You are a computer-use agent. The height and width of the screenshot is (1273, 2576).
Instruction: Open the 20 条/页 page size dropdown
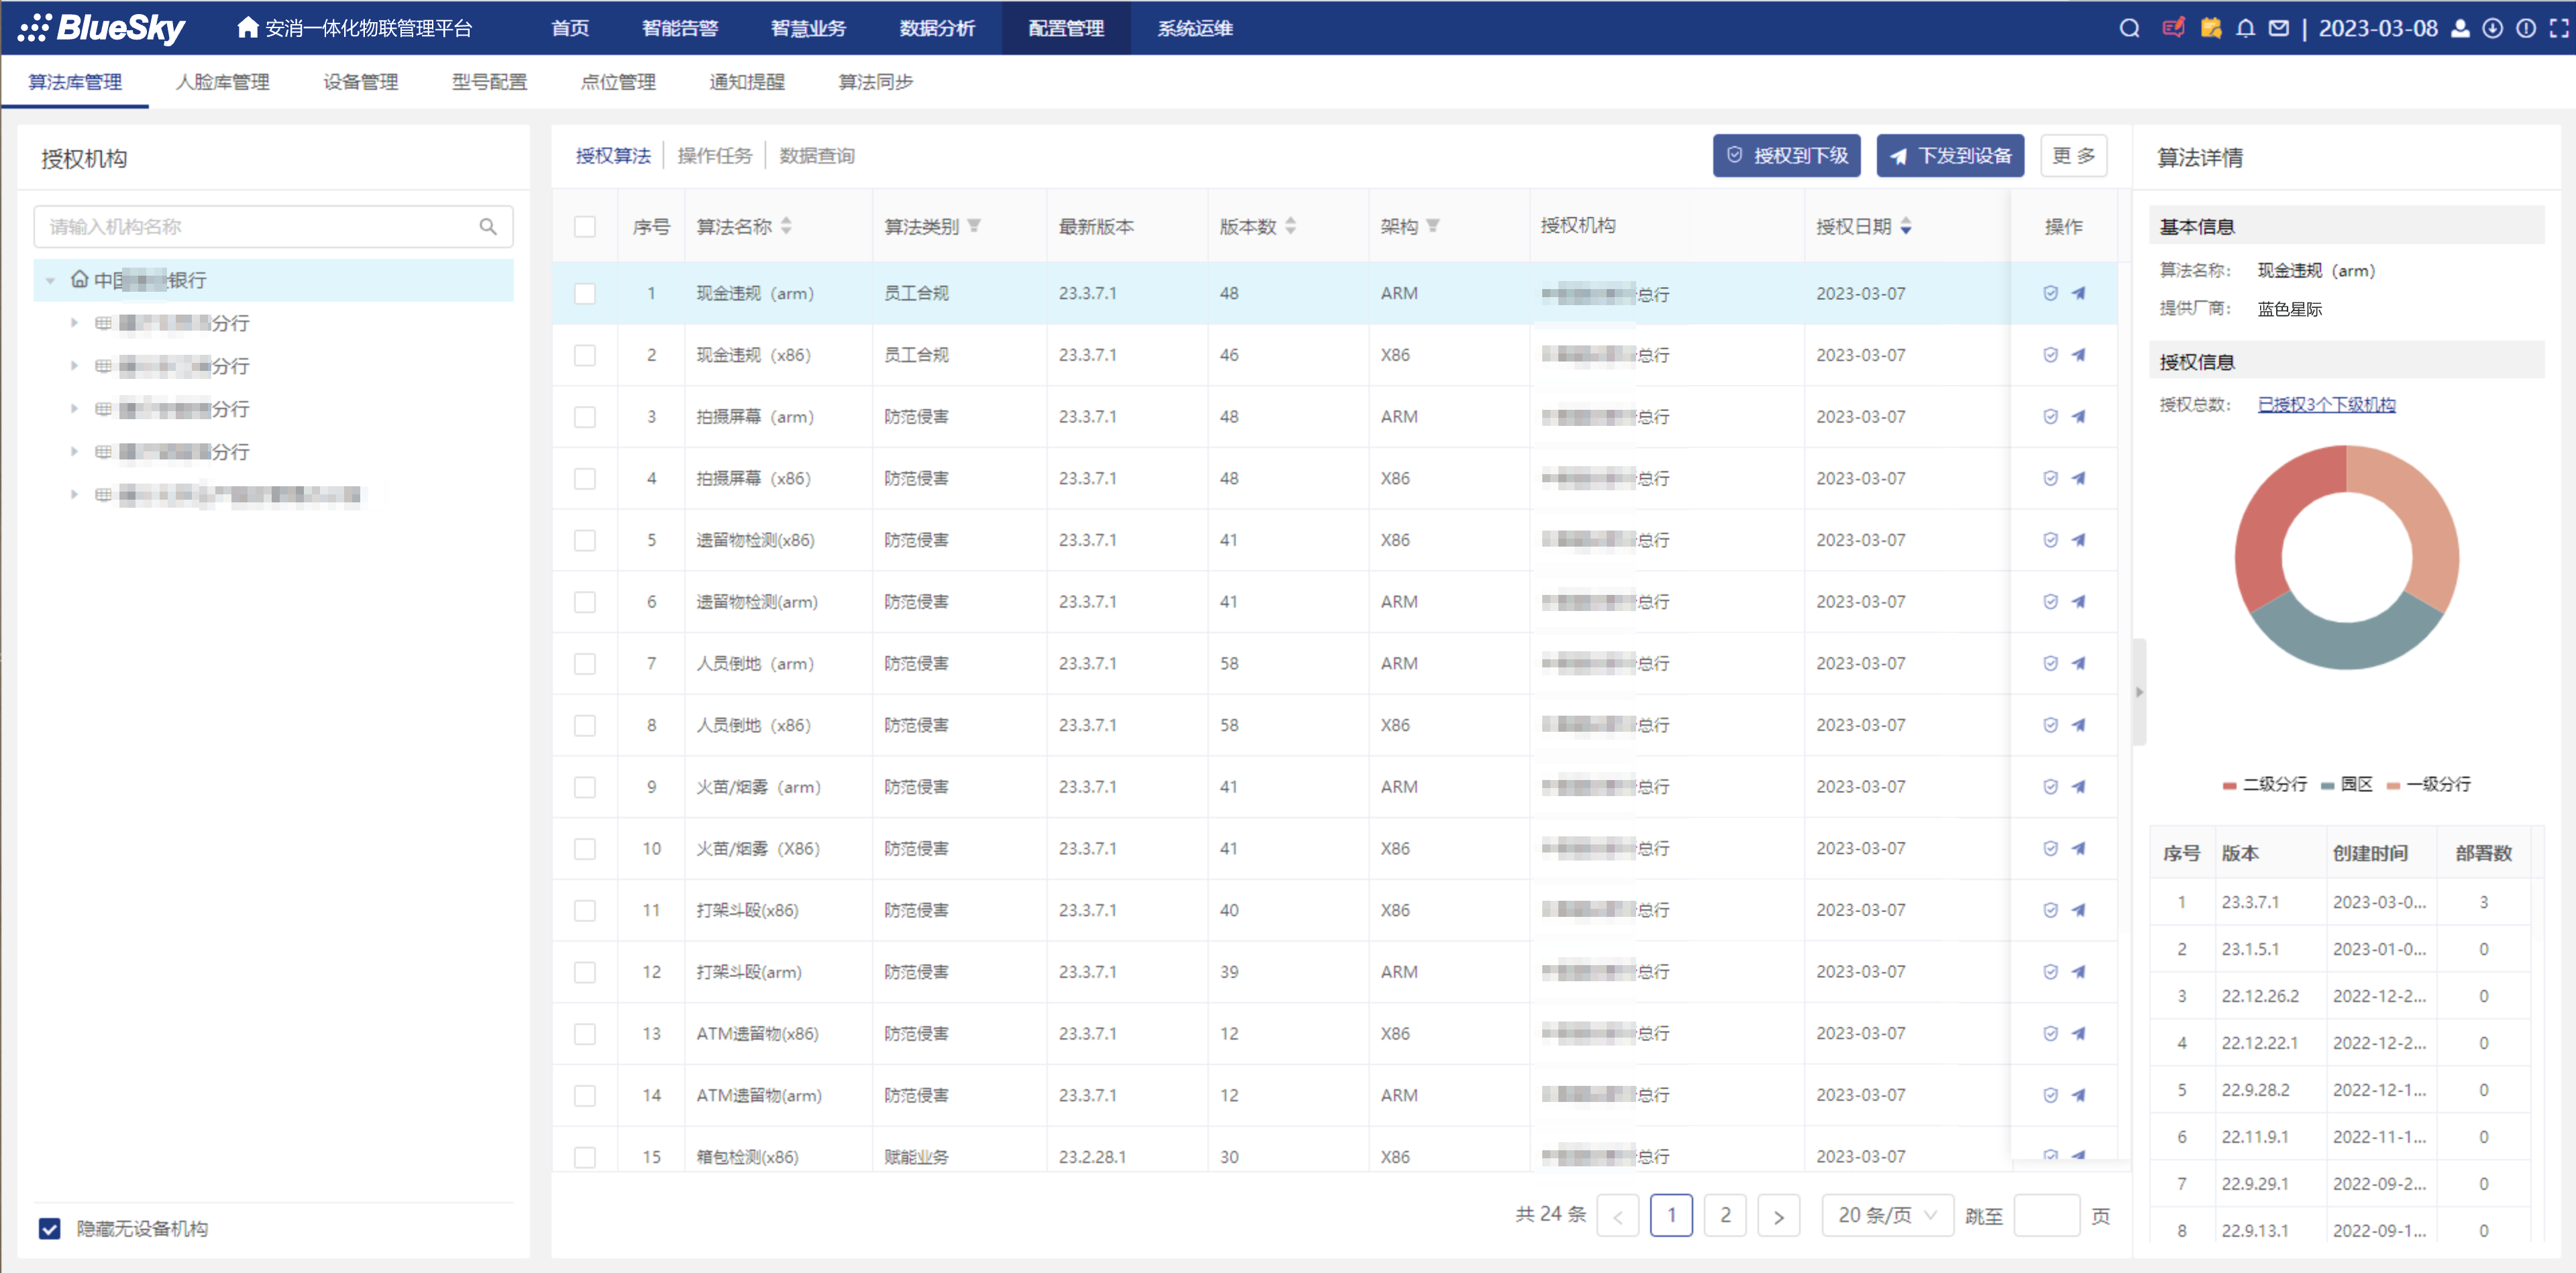(1886, 1215)
